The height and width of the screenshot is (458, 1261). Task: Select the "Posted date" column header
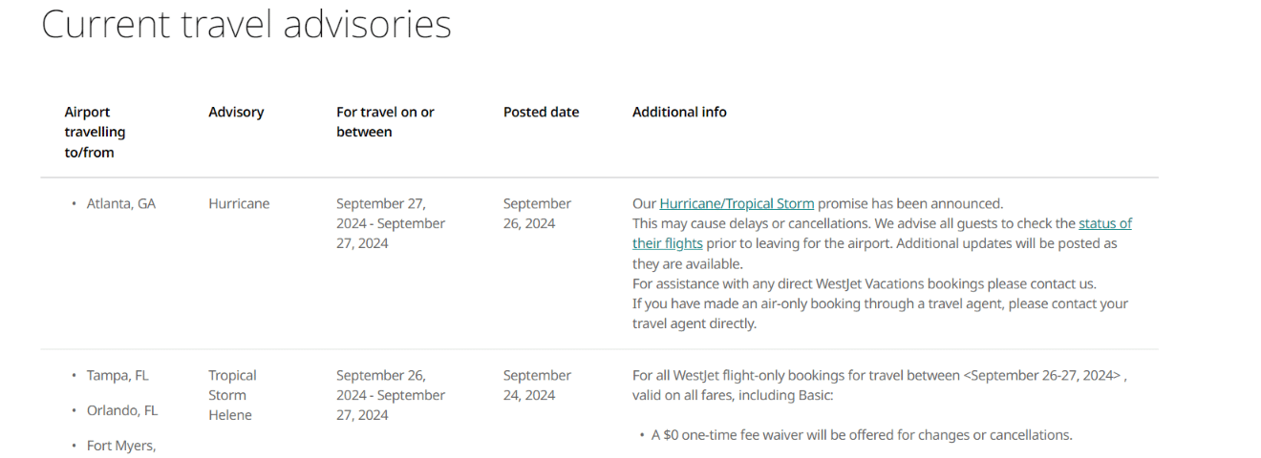tap(541, 112)
